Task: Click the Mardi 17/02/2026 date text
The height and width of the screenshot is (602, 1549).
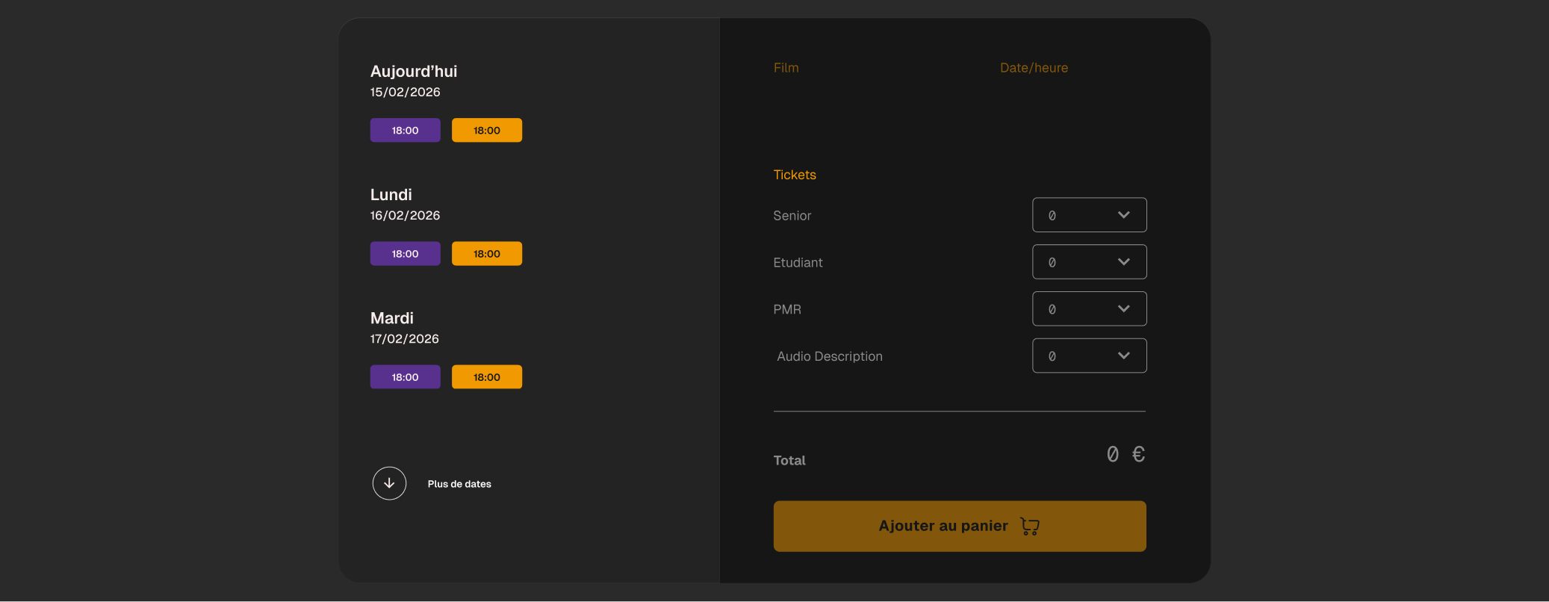Action: [405, 339]
